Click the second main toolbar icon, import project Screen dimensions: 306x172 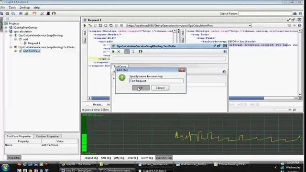tap(7, 13)
